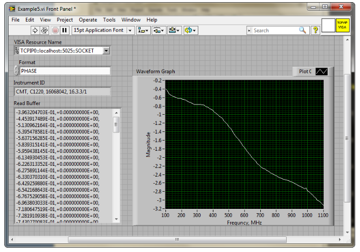This screenshot has width=360, height=252.
Task: Open the Distribute Objects tool
Action: 158,30
